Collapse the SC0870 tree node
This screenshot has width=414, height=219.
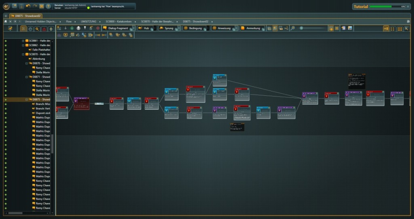[x=23, y=54]
